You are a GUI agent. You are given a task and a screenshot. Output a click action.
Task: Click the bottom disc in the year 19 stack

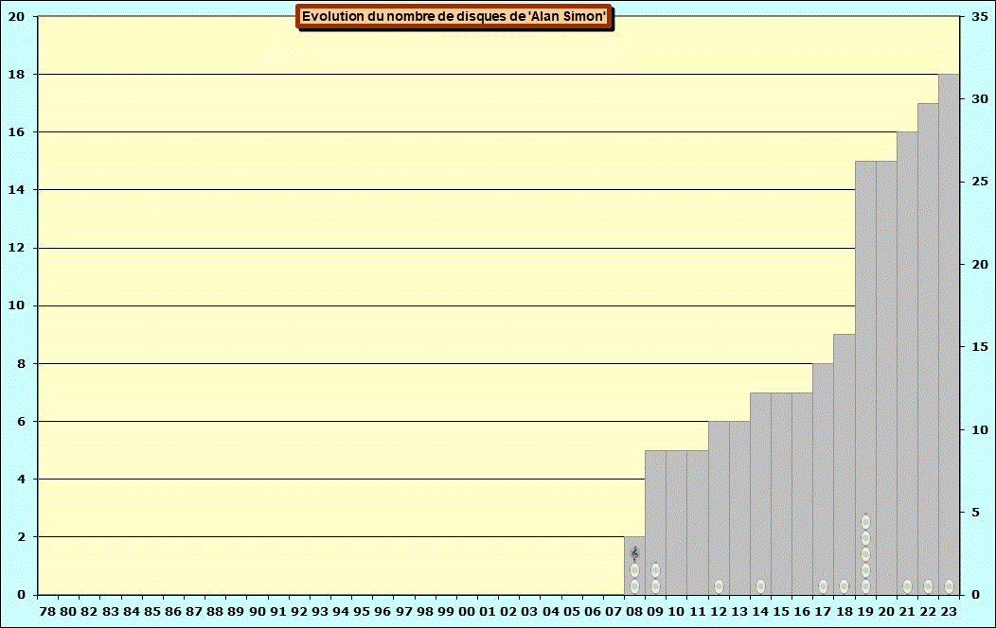pyautogui.click(x=865, y=586)
